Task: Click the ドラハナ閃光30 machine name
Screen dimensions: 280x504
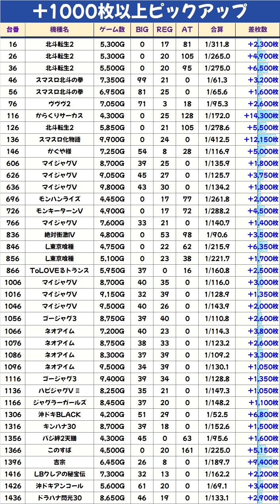Action: [59, 498]
